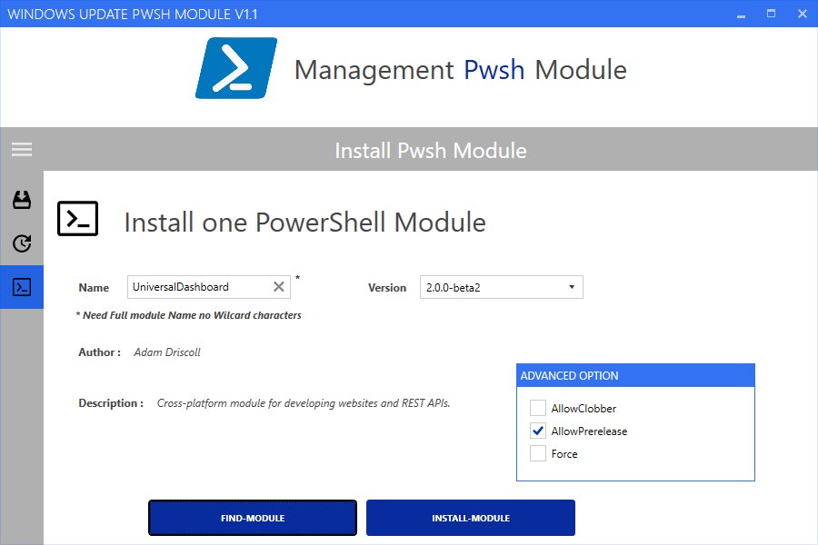Enable the Force checkbox
Image resolution: width=818 pixels, height=545 pixels.
(538, 454)
